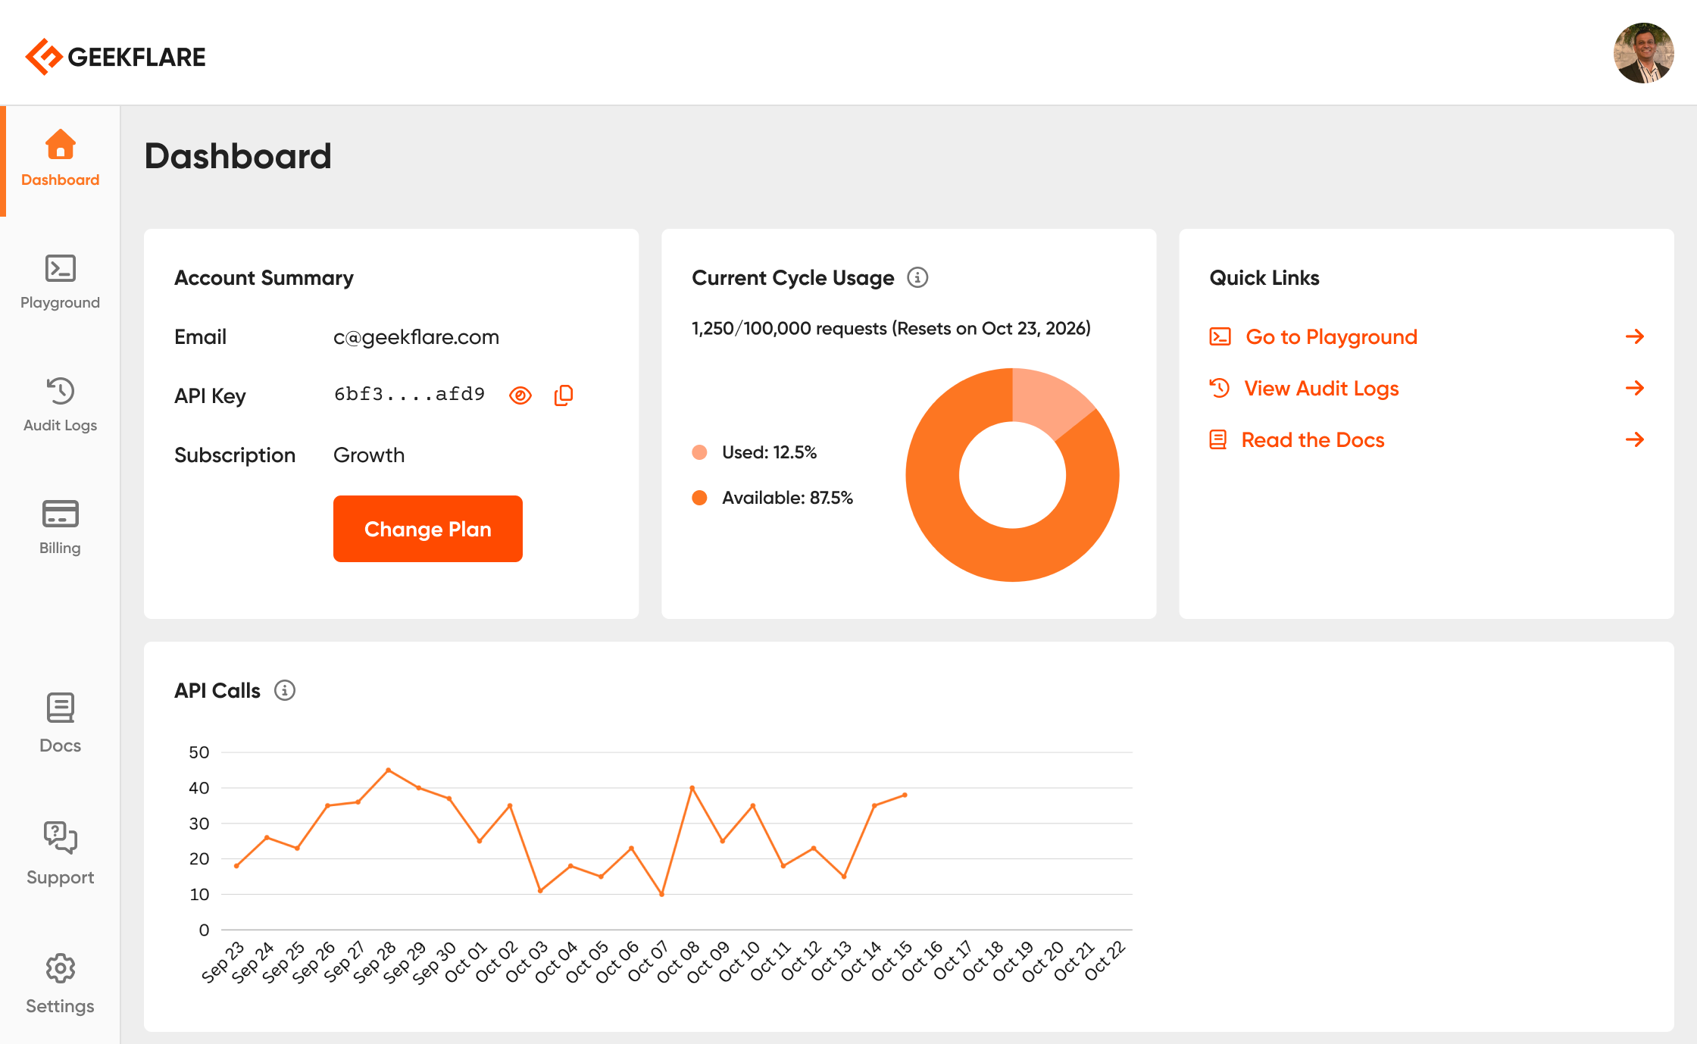Reveal the masked API key with eye toggle

coord(520,395)
